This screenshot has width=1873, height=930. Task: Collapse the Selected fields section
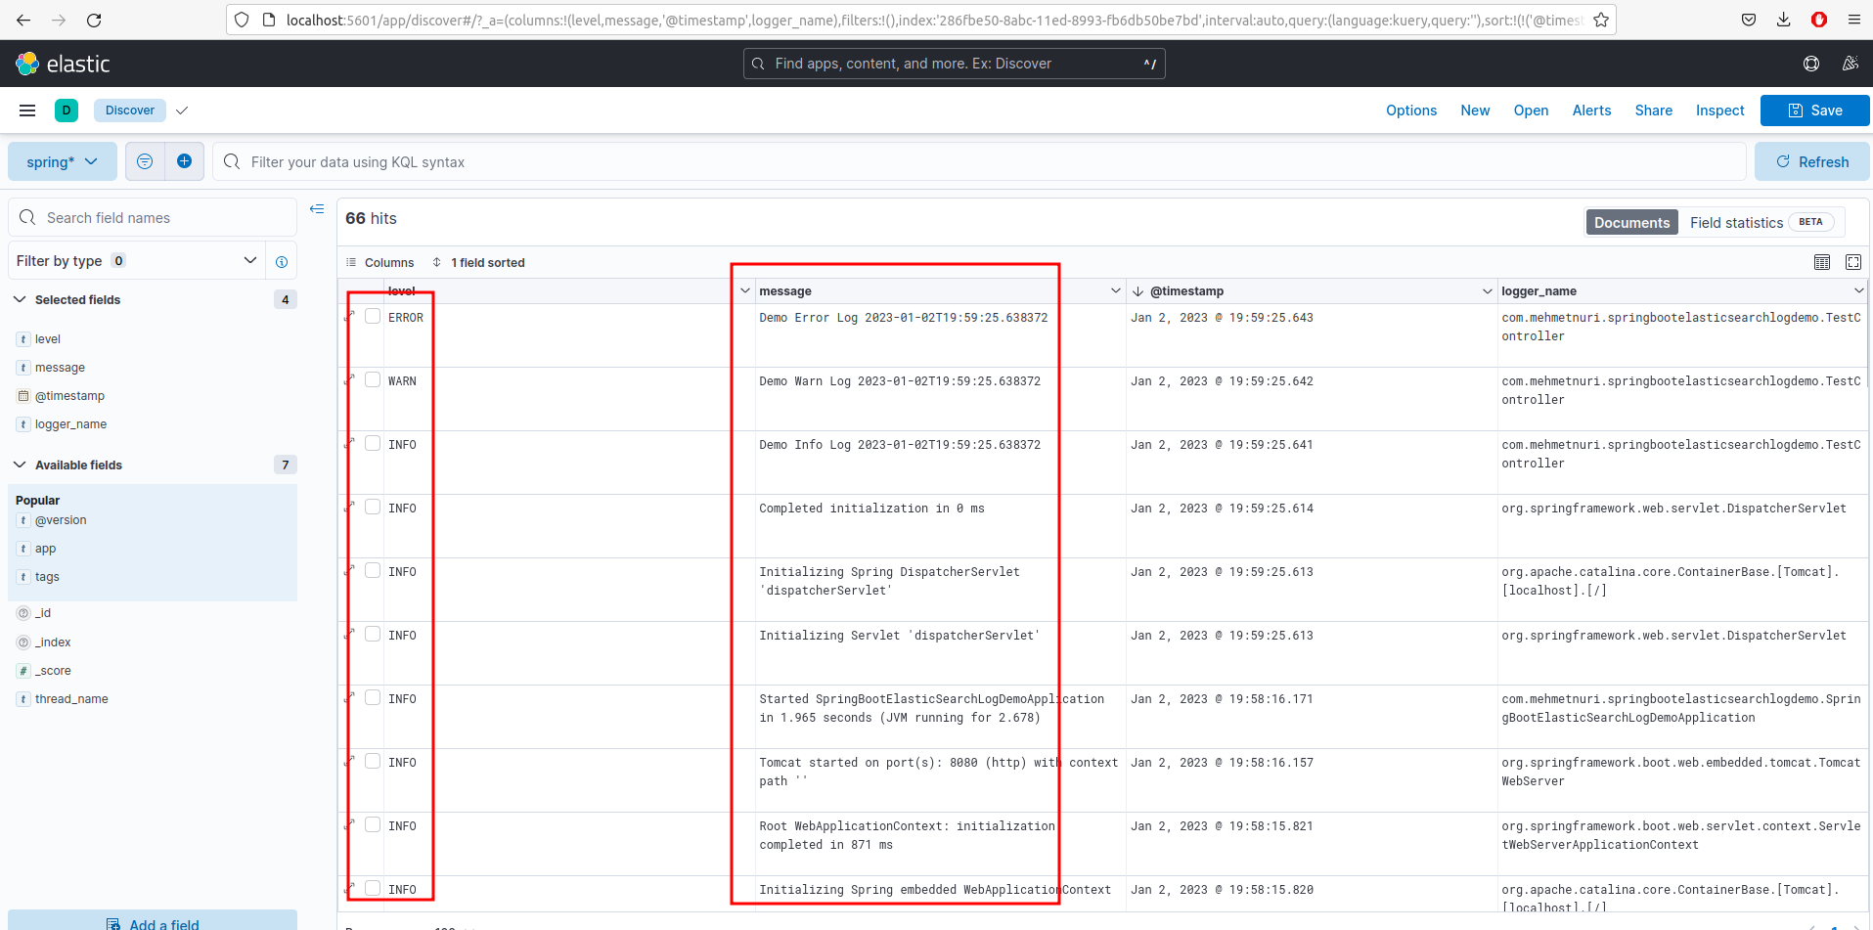click(20, 299)
